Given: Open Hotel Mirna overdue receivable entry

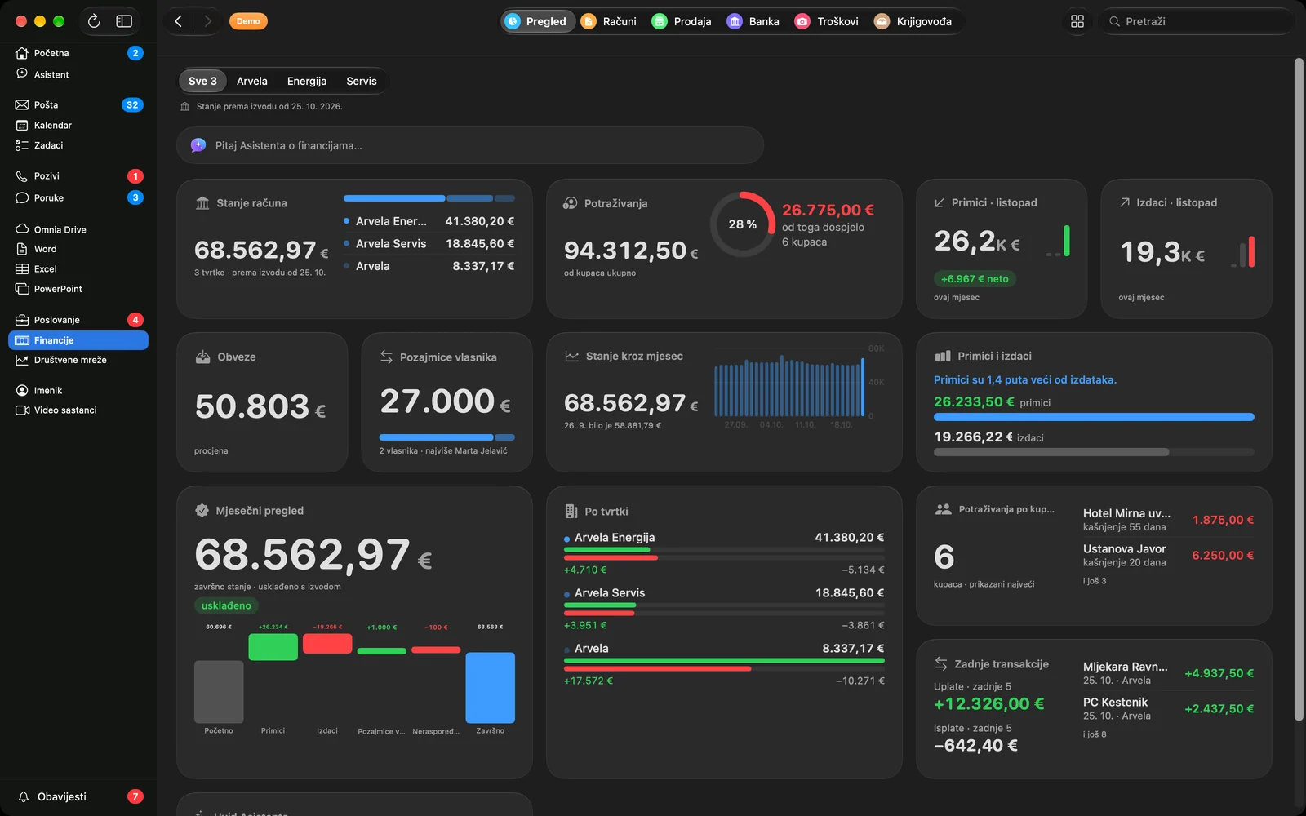Looking at the screenshot, I should click(x=1168, y=520).
